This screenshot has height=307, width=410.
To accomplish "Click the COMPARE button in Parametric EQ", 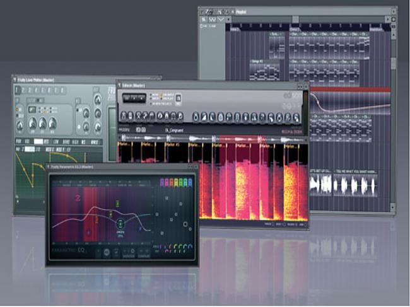I will coord(143,253).
